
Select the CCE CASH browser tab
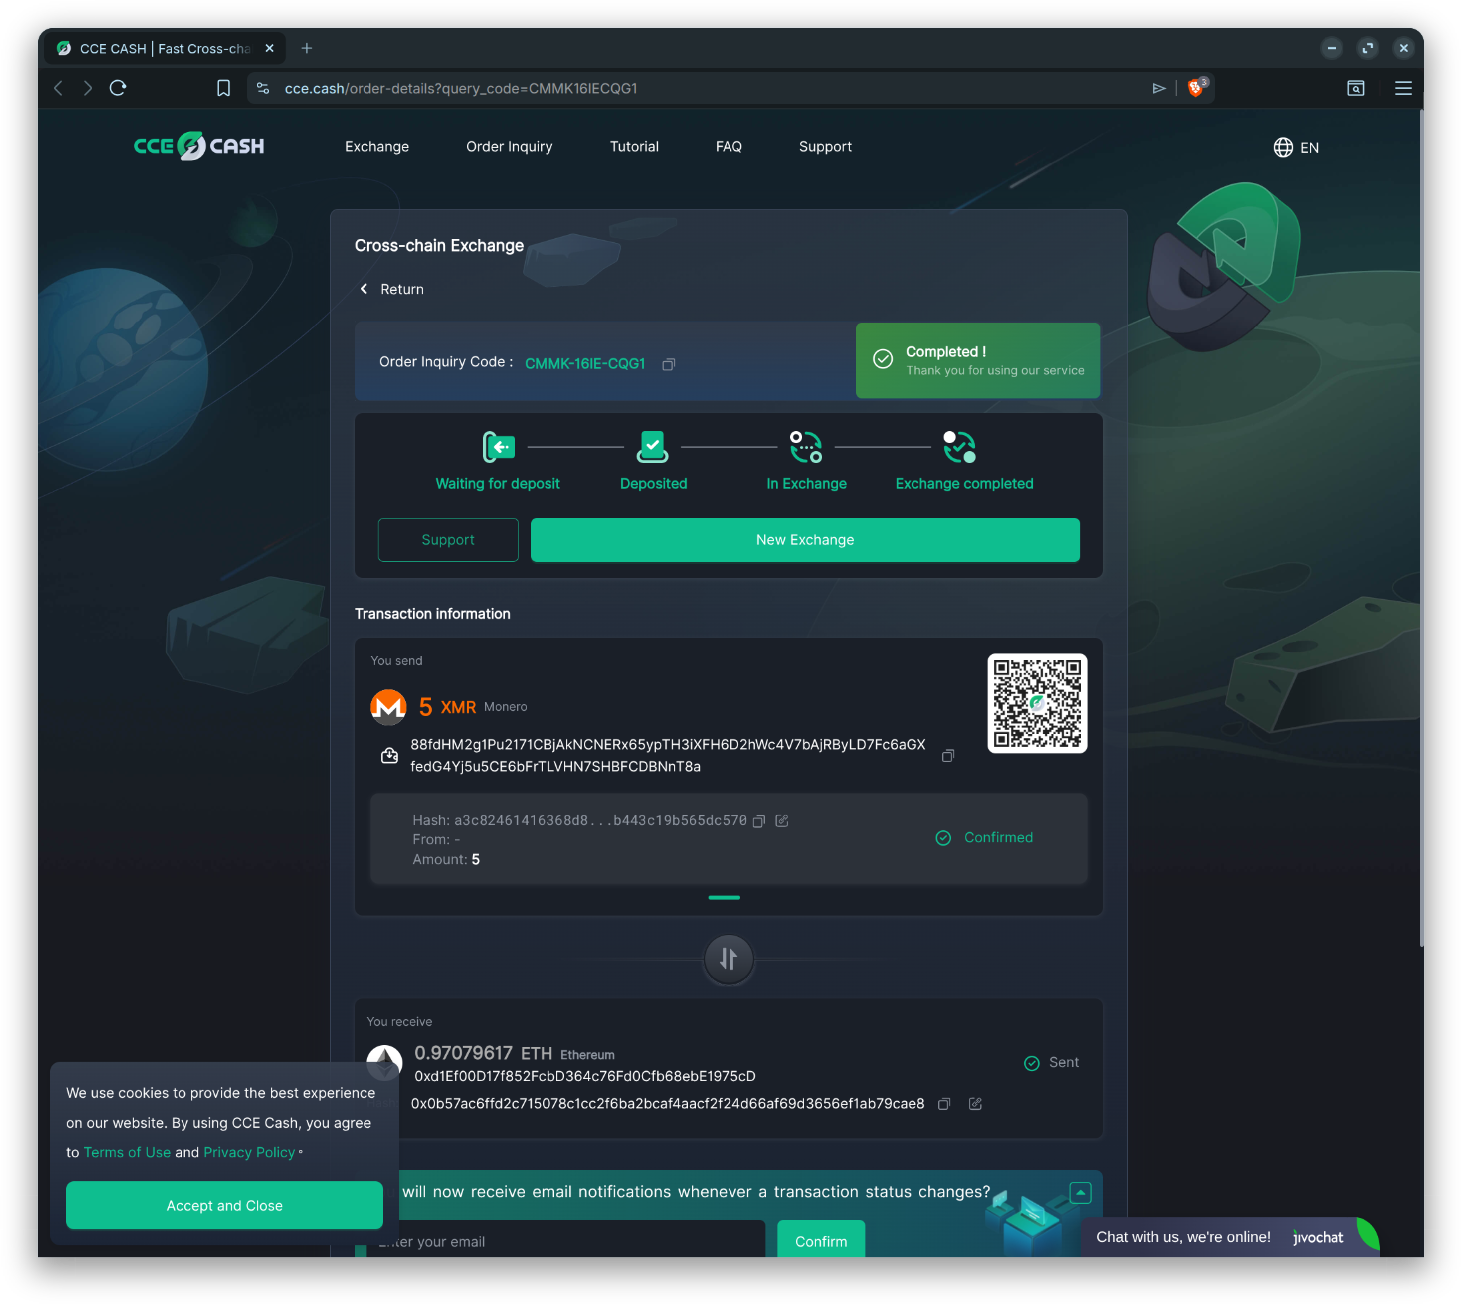165,48
